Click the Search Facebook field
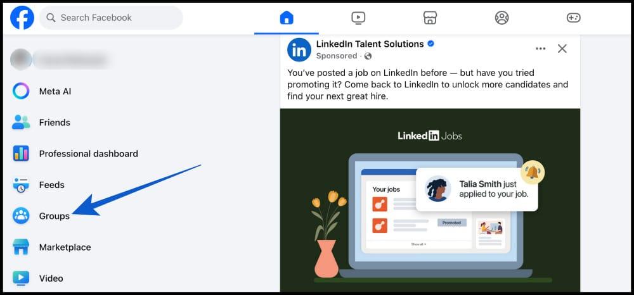This screenshot has width=634, height=295. 111,18
